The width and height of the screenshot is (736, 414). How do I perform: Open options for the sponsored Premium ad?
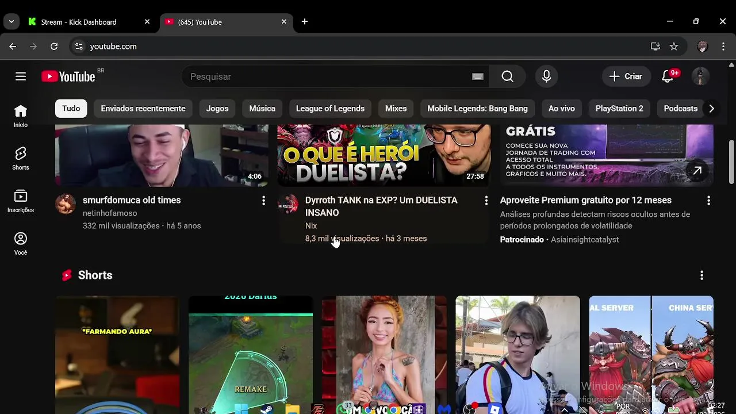click(x=708, y=201)
